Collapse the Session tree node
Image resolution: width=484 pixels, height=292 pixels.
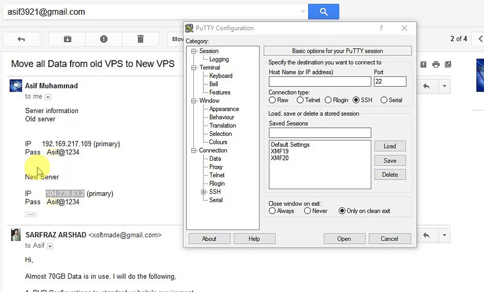click(193, 51)
